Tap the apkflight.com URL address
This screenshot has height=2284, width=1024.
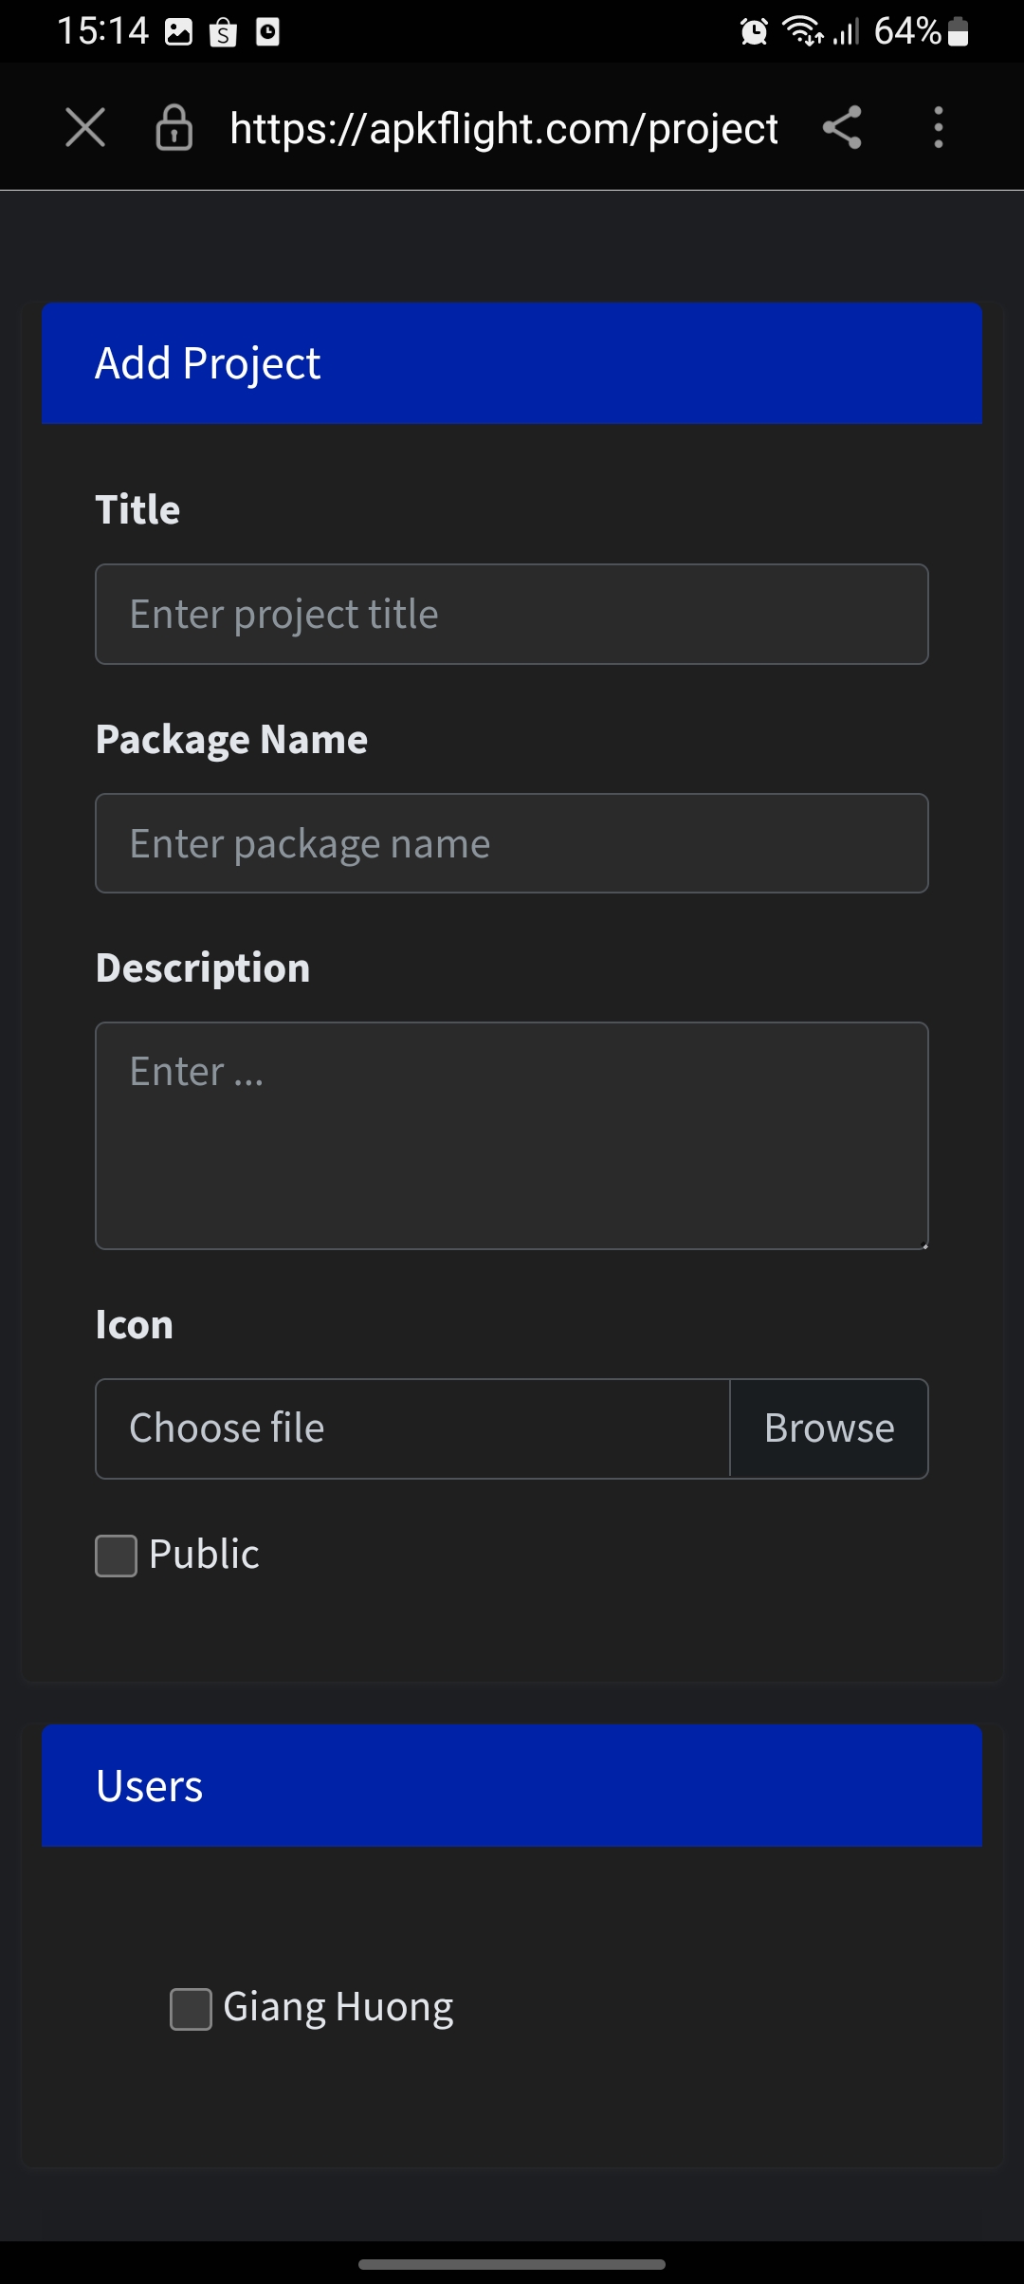503,129
